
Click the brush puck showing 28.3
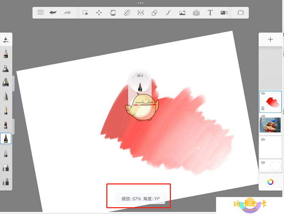pyautogui.click(x=140, y=83)
